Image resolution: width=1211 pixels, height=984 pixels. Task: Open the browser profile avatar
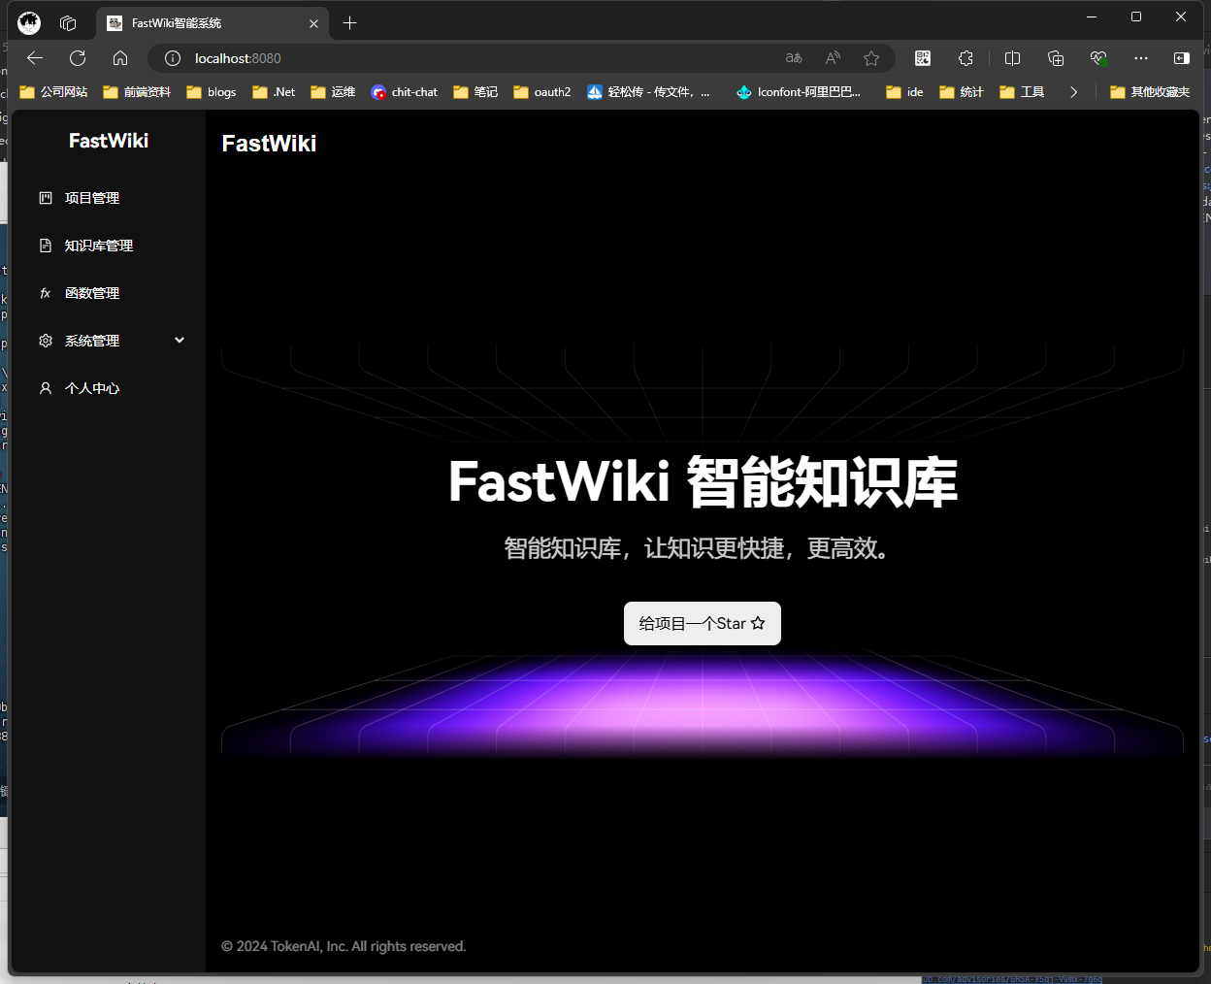click(x=29, y=22)
